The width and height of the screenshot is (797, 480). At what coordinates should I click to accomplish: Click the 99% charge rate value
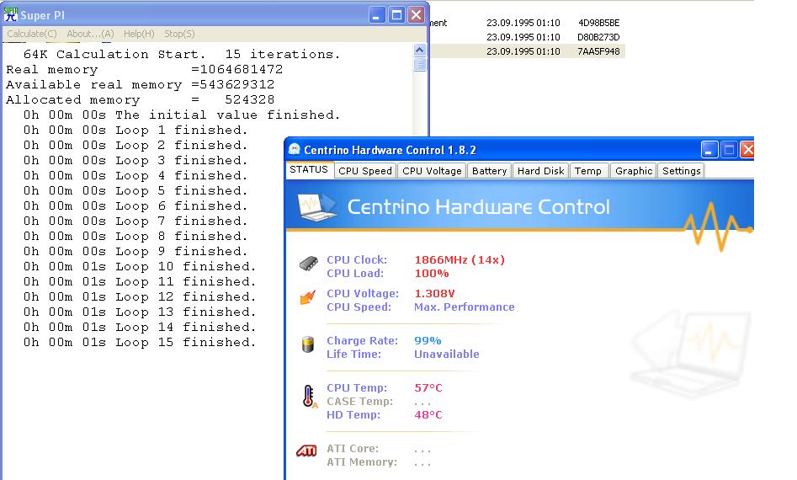pos(428,341)
